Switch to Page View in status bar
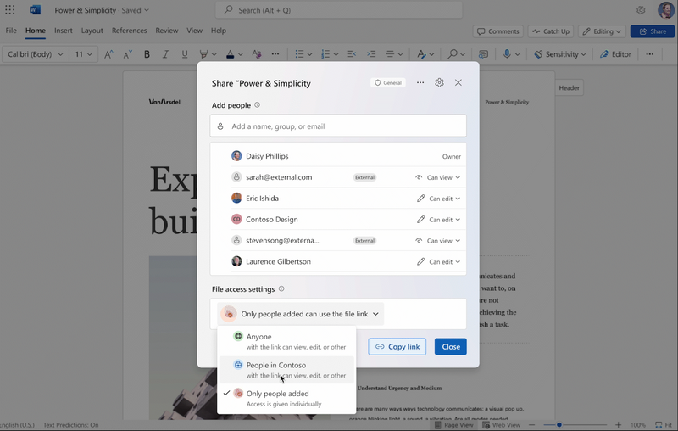The image size is (678, 431). pyautogui.click(x=453, y=425)
